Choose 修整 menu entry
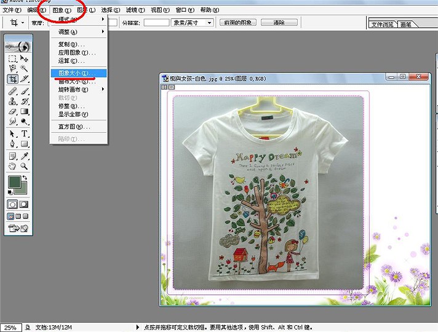Image resolution: width=438 pixels, height=332 pixels. click(79, 106)
